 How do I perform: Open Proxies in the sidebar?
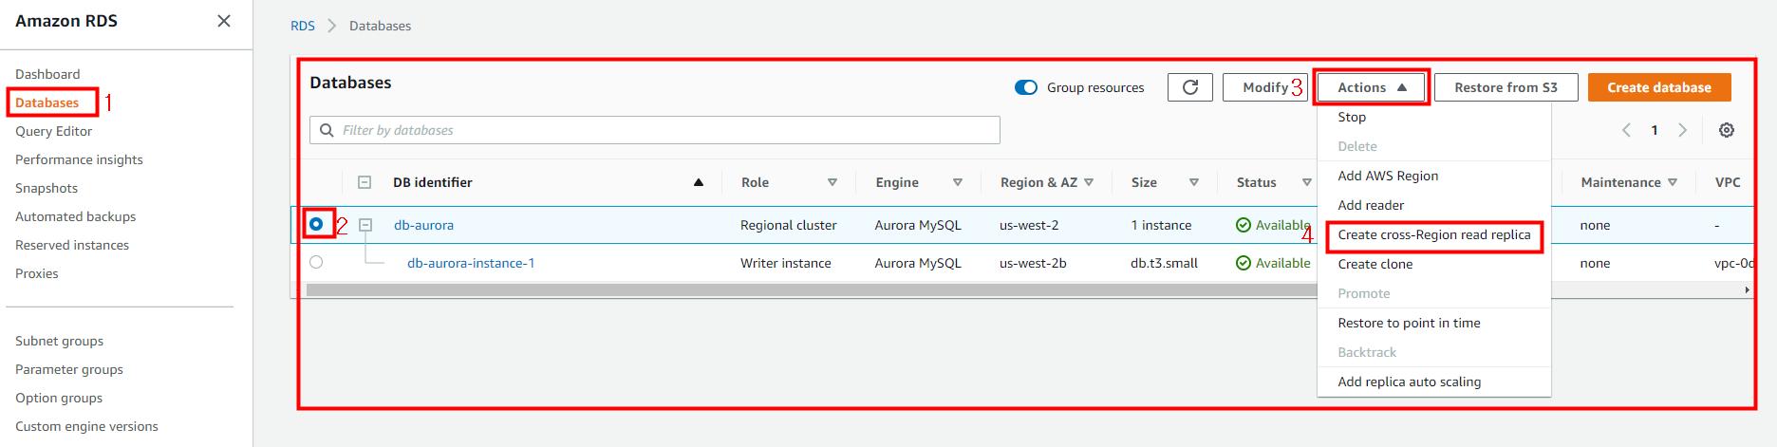(36, 273)
